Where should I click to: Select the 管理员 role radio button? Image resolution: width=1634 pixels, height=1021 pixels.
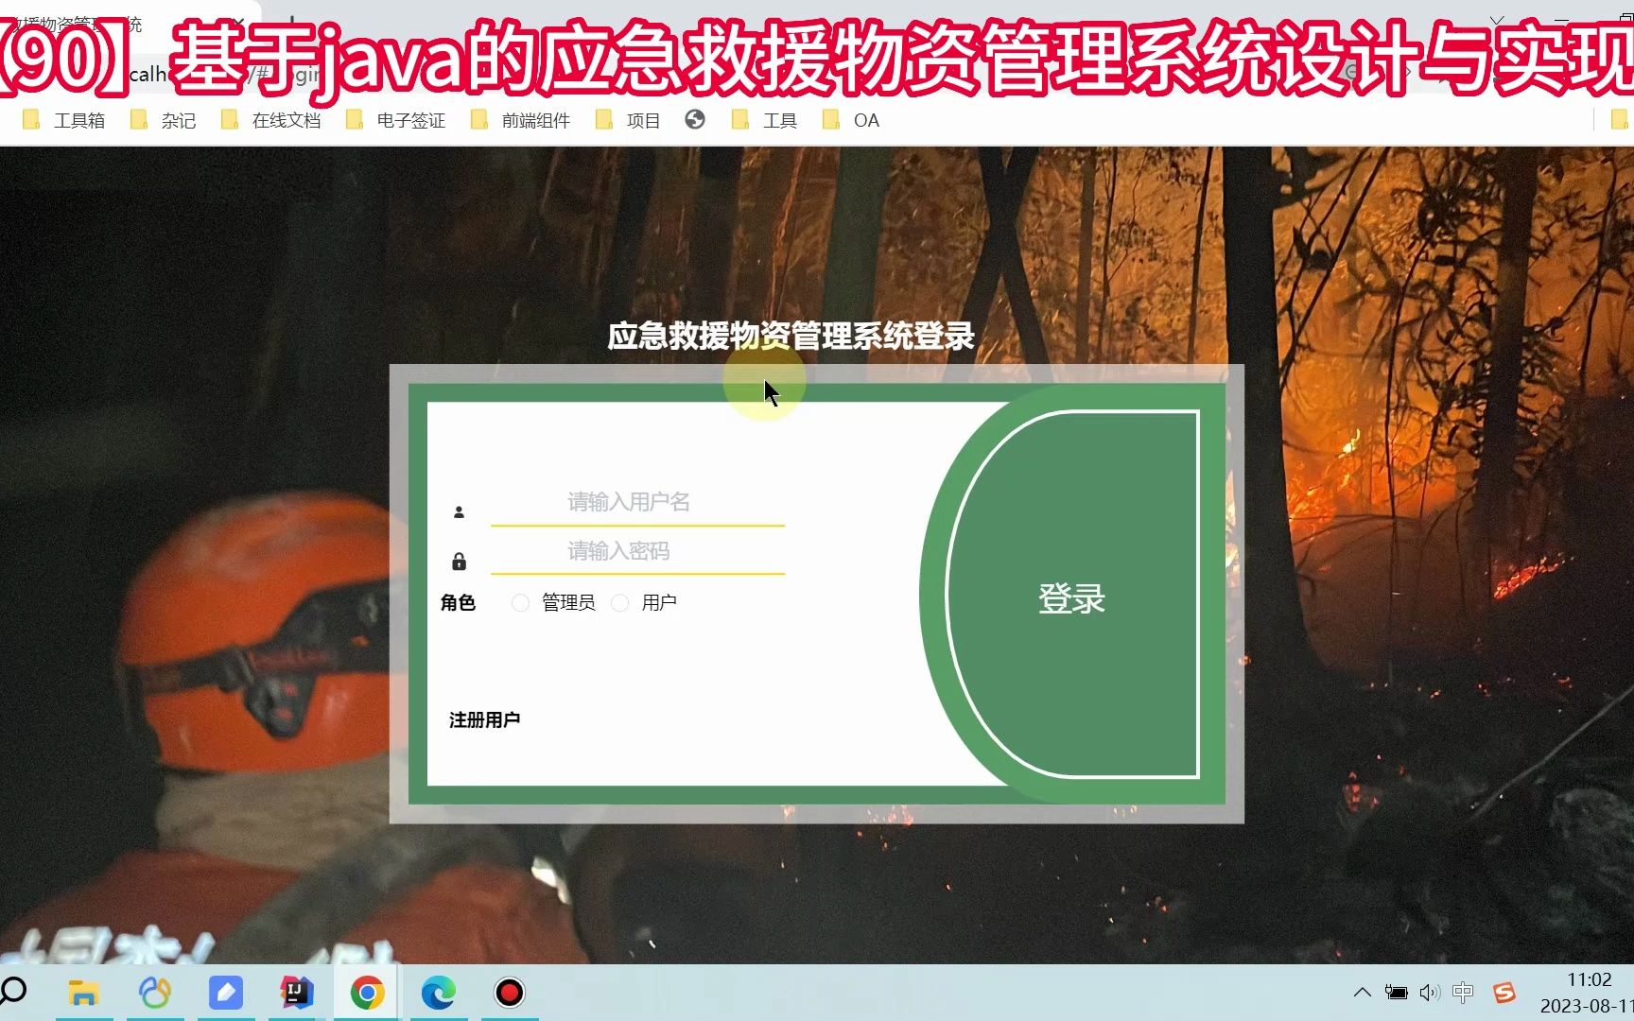point(520,603)
